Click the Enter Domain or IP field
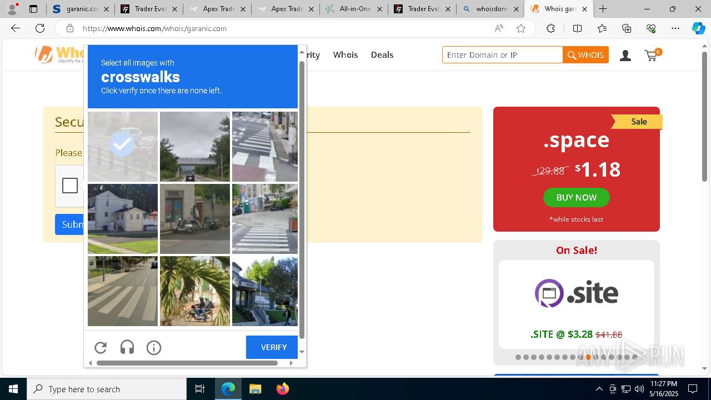The height and width of the screenshot is (400, 711). tap(502, 55)
